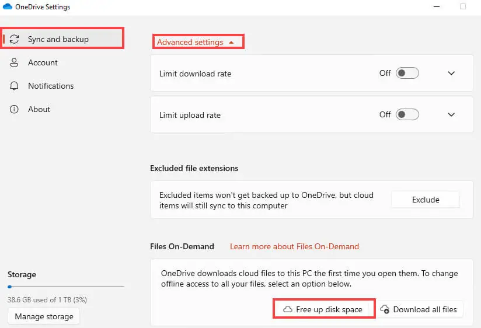This screenshot has width=481, height=328.
Task: Click cloud download icon on Download all files
Action: click(x=385, y=309)
